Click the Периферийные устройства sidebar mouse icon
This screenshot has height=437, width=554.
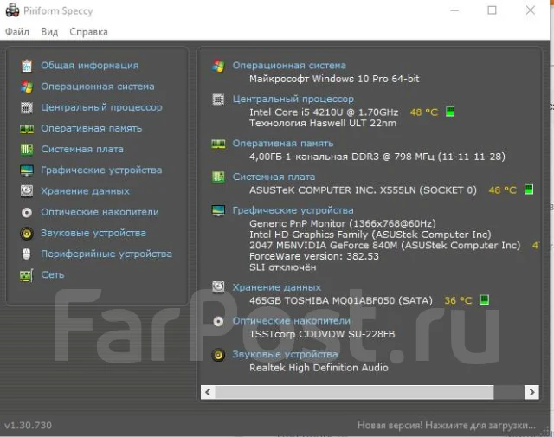click(x=27, y=254)
